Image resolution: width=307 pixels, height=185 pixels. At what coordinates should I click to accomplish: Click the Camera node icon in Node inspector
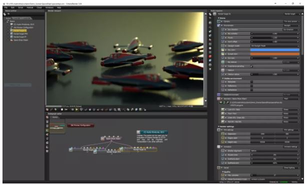coord(219,21)
